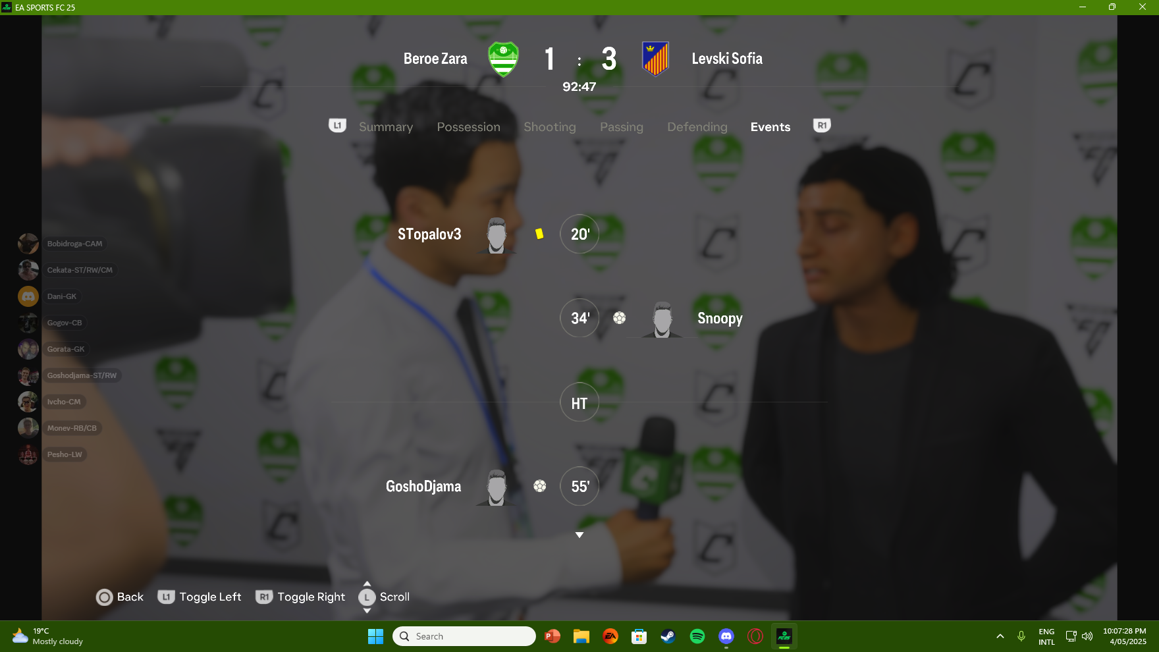Click Goshodjama-ST/RW overlay avatar
This screenshot has height=652, width=1159.
(28, 375)
